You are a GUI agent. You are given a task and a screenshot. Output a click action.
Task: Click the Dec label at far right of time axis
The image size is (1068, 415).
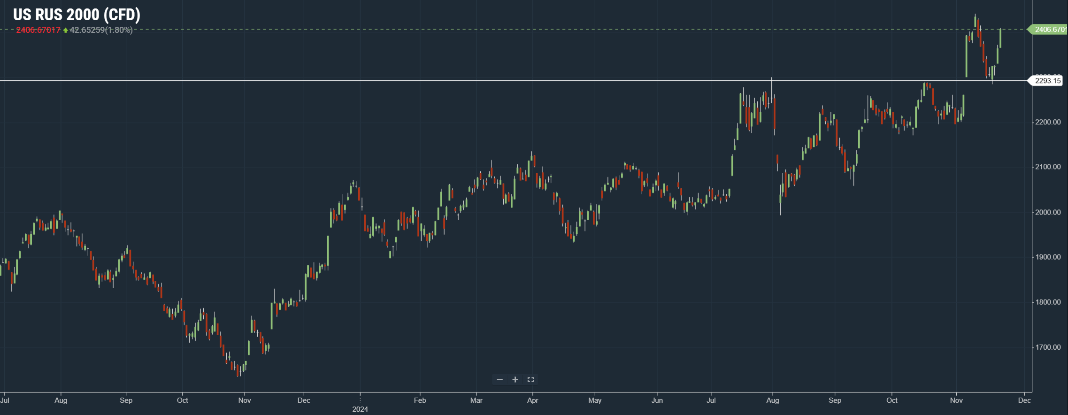tap(1024, 400)
